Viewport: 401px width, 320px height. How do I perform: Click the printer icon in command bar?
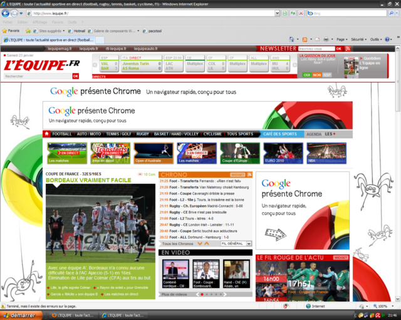tap(326, 39)
